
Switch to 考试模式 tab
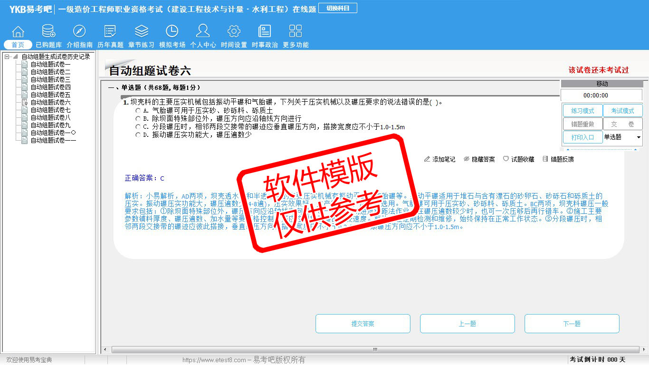coord(622,111)
